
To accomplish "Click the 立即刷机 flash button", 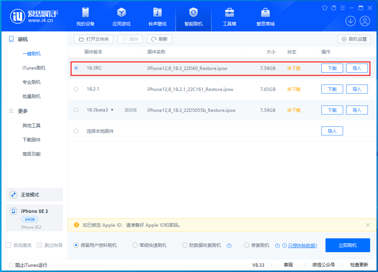I will click(x=348, y=245).
